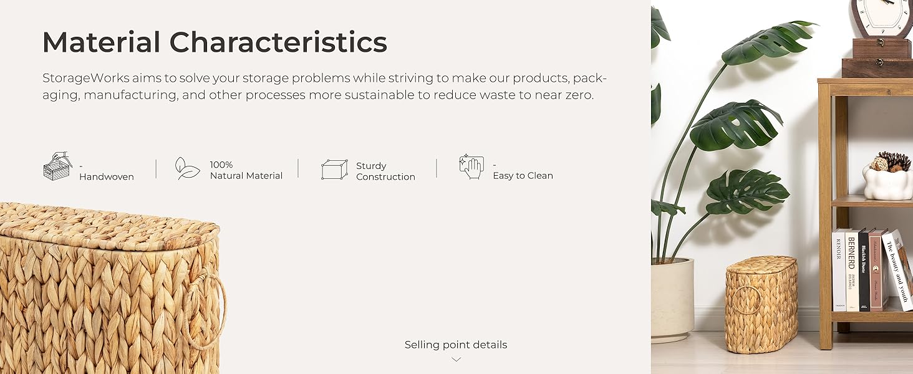Image resolution: width=913 pixels, height=374 pixels.
Task: Select the Easy to Clean label
Action: [x=523, y=176]
